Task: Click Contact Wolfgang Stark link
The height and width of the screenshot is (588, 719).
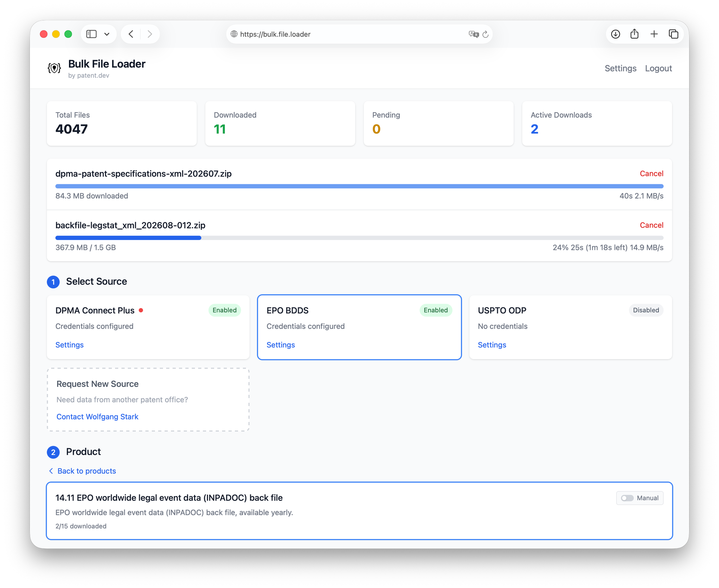Action: (x=97, y=417)
